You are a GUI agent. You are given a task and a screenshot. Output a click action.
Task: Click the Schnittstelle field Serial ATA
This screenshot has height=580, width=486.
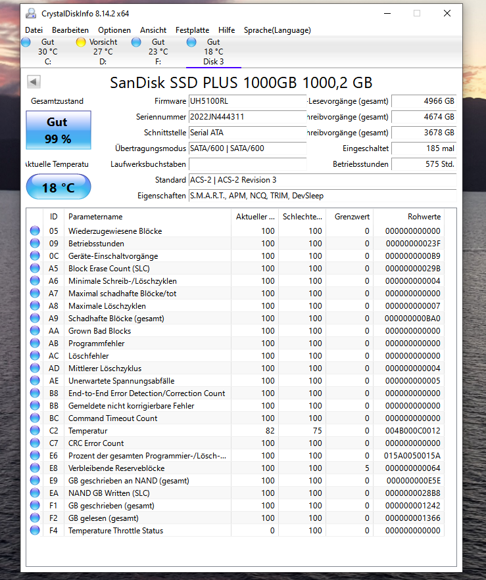coord(247,133)
